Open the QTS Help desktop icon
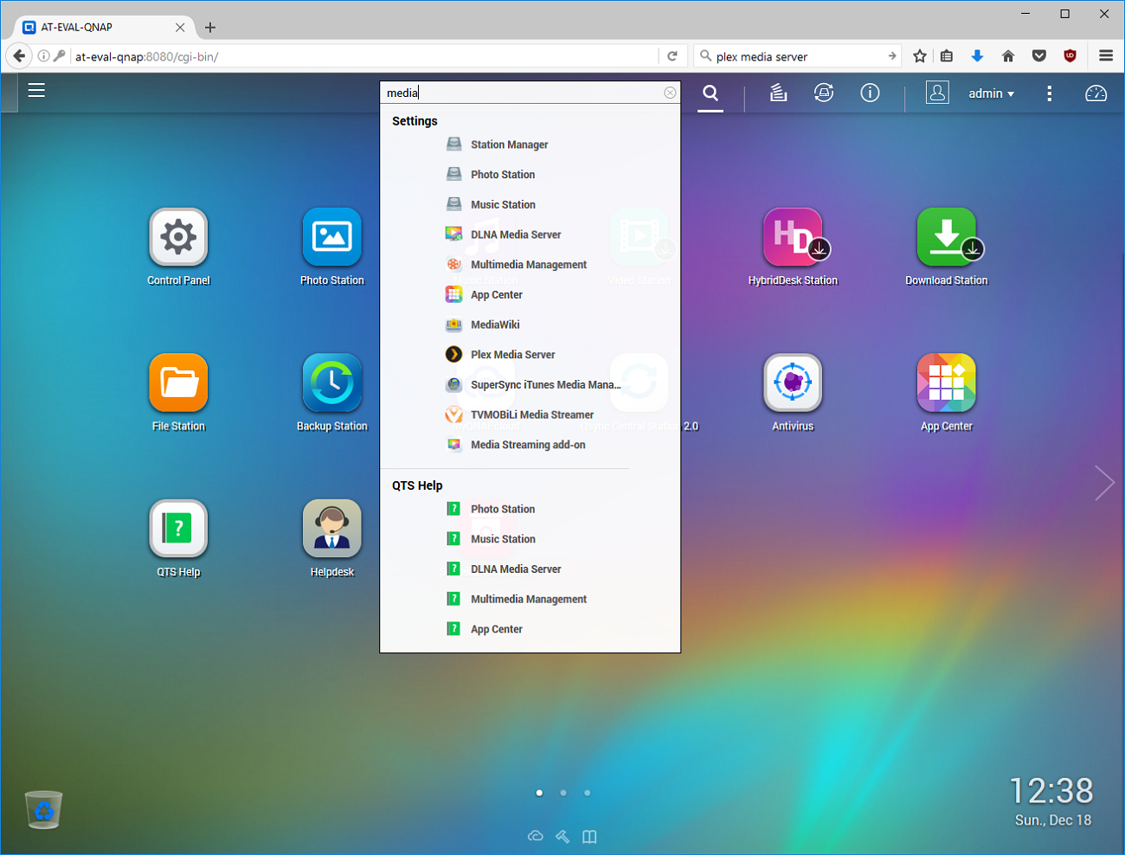 (x=178, y=528)
